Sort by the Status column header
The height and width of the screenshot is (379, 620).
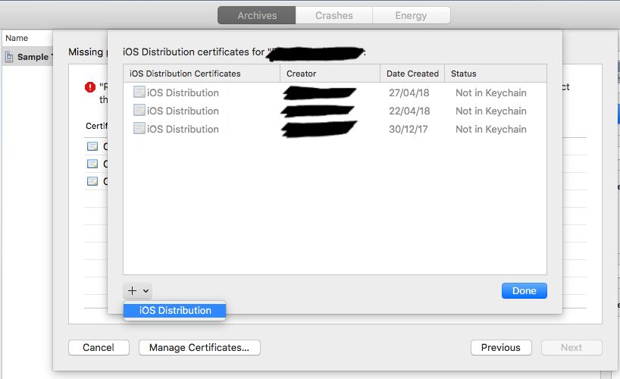coord(496,74)
